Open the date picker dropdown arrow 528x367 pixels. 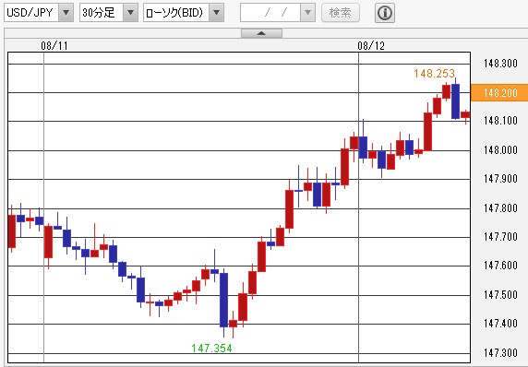click(x=307, y=13)
